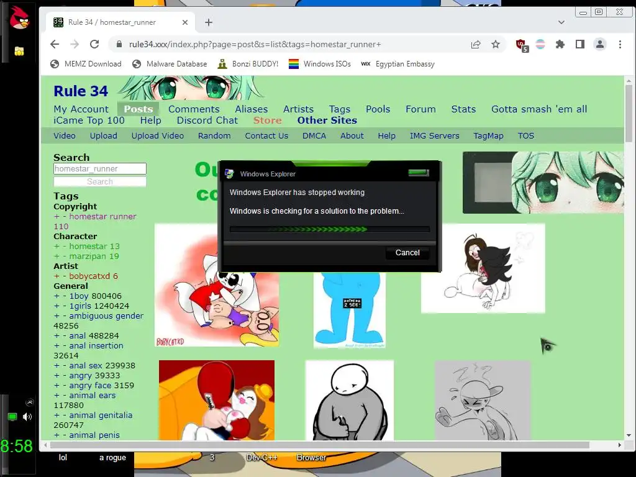This screenshot has height=477, width=636.
Task: Cancel the Windows Explorer error dialog
Action: (407, 253)
